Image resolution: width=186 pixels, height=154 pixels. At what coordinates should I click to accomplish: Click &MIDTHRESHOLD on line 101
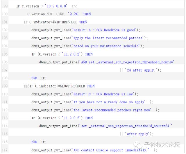click(x=65, y=22)
